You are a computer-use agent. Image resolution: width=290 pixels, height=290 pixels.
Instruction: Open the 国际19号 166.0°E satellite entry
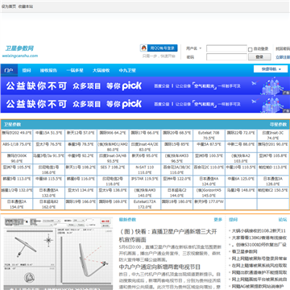pyautogui.click(x=81, y=201)
